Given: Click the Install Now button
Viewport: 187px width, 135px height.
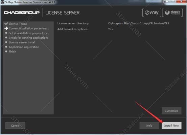Looking at the screenshot, I should click(171, 126).
